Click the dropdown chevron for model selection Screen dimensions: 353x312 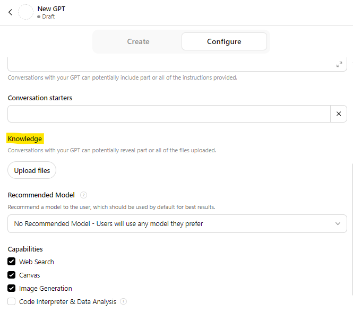pos(338,223)
